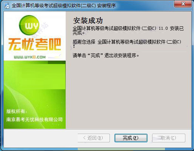Click the window title 全国计算机等级考试超级模拟软件 text
Viewport: 194px width, 151px height.
pos(64,6)
